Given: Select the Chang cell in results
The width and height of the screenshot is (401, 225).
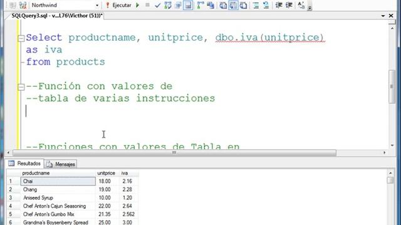Looking at the screenshot, I should [x=58, y=189].
